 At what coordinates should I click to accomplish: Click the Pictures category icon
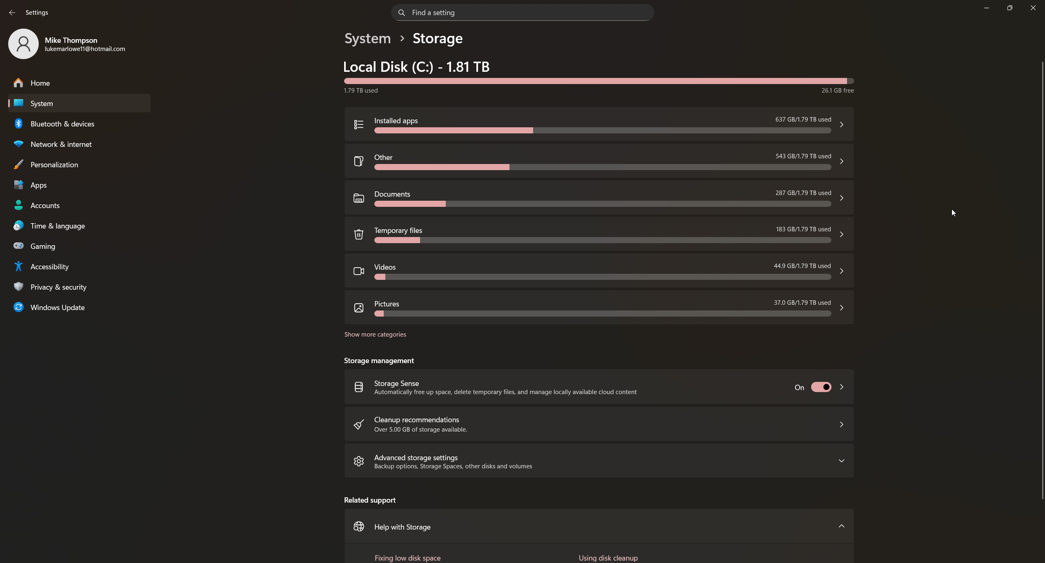[358, 308]
